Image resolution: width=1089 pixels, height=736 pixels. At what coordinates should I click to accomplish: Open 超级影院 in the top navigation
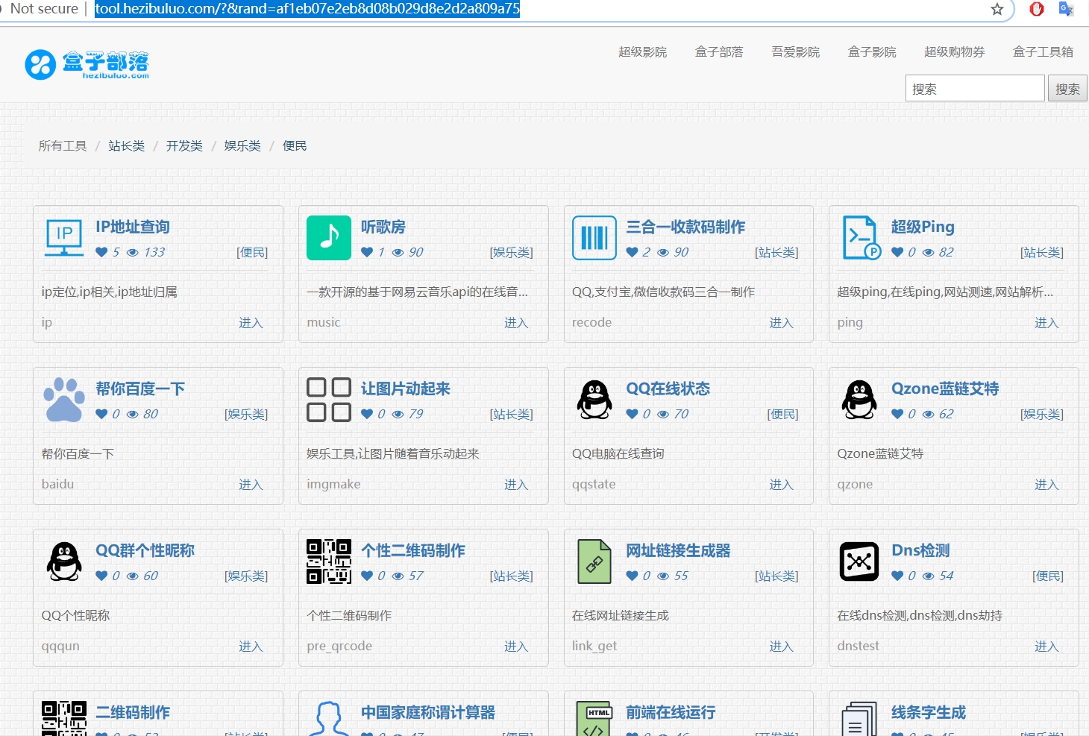642,51
